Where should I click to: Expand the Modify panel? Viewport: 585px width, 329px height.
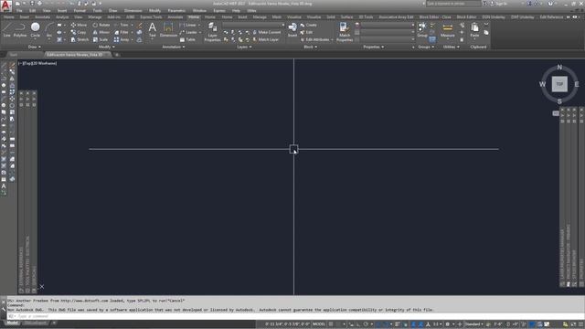(x=107, y=47)
